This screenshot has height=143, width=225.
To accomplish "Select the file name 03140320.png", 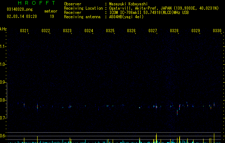I will [20, 9].
